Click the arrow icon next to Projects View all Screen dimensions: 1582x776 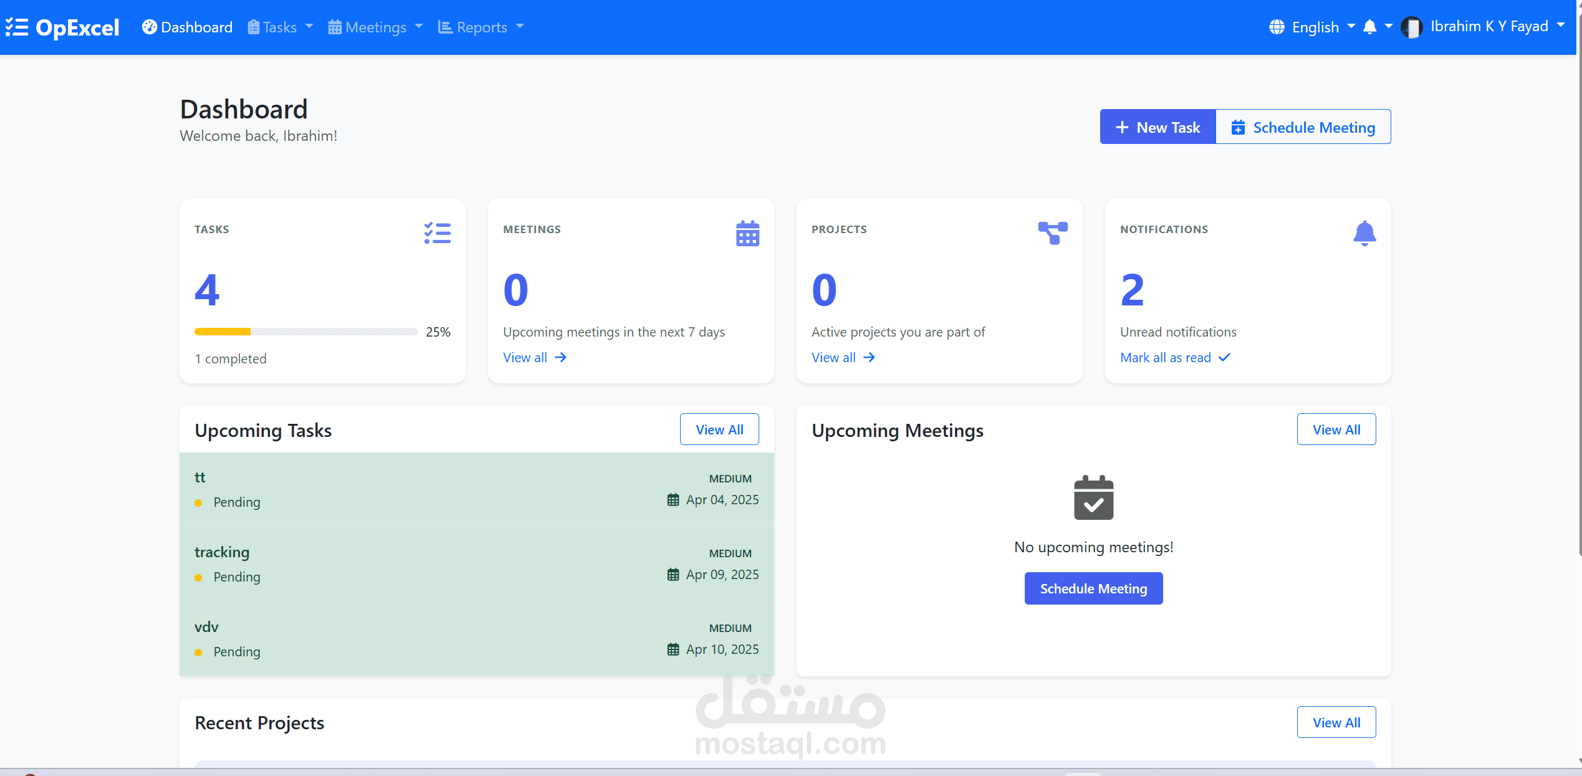pos(869,358)
